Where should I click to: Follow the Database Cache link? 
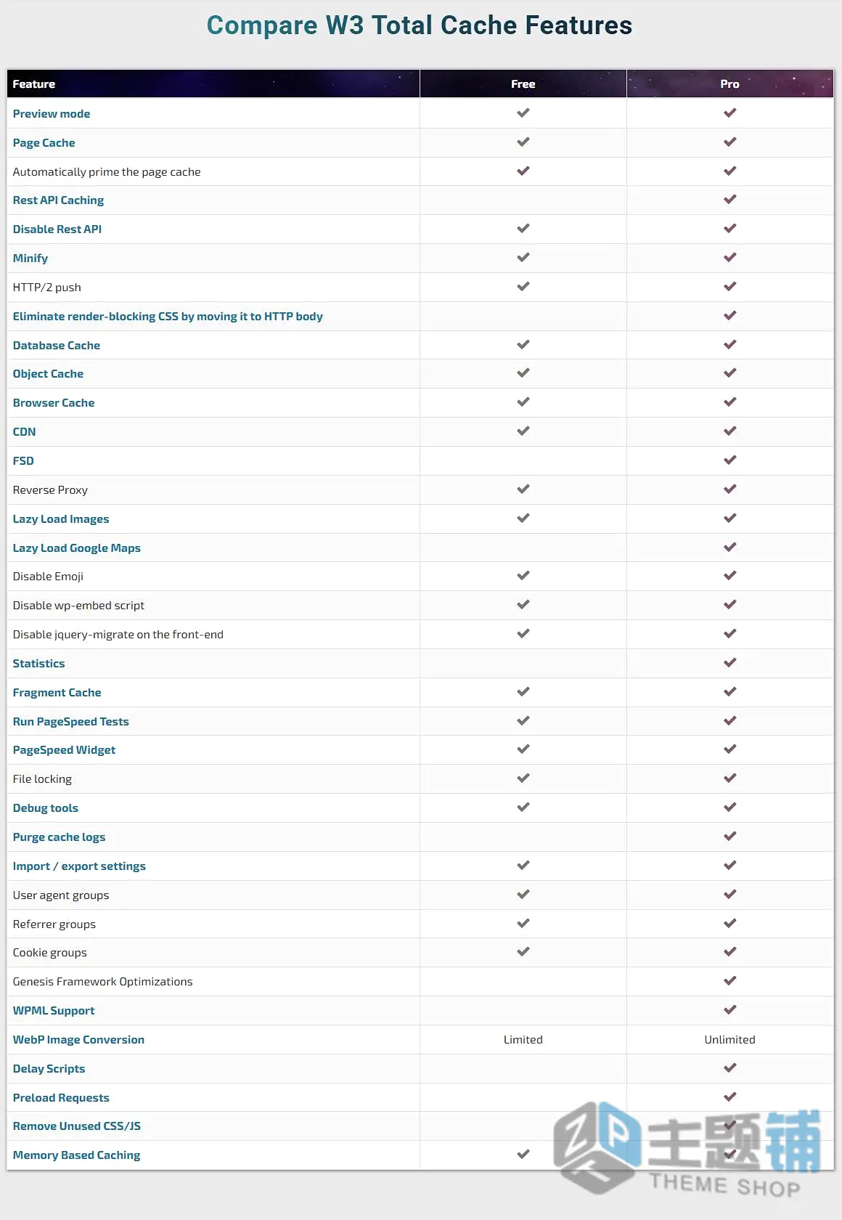point(56,346)
